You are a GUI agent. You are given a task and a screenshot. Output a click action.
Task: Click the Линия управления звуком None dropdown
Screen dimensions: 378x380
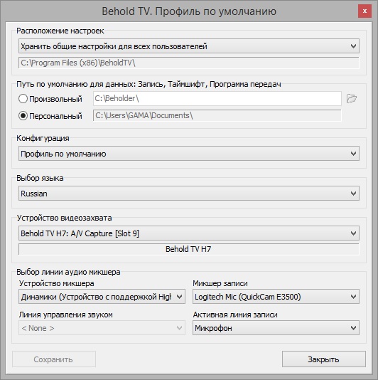click(102, 328)
